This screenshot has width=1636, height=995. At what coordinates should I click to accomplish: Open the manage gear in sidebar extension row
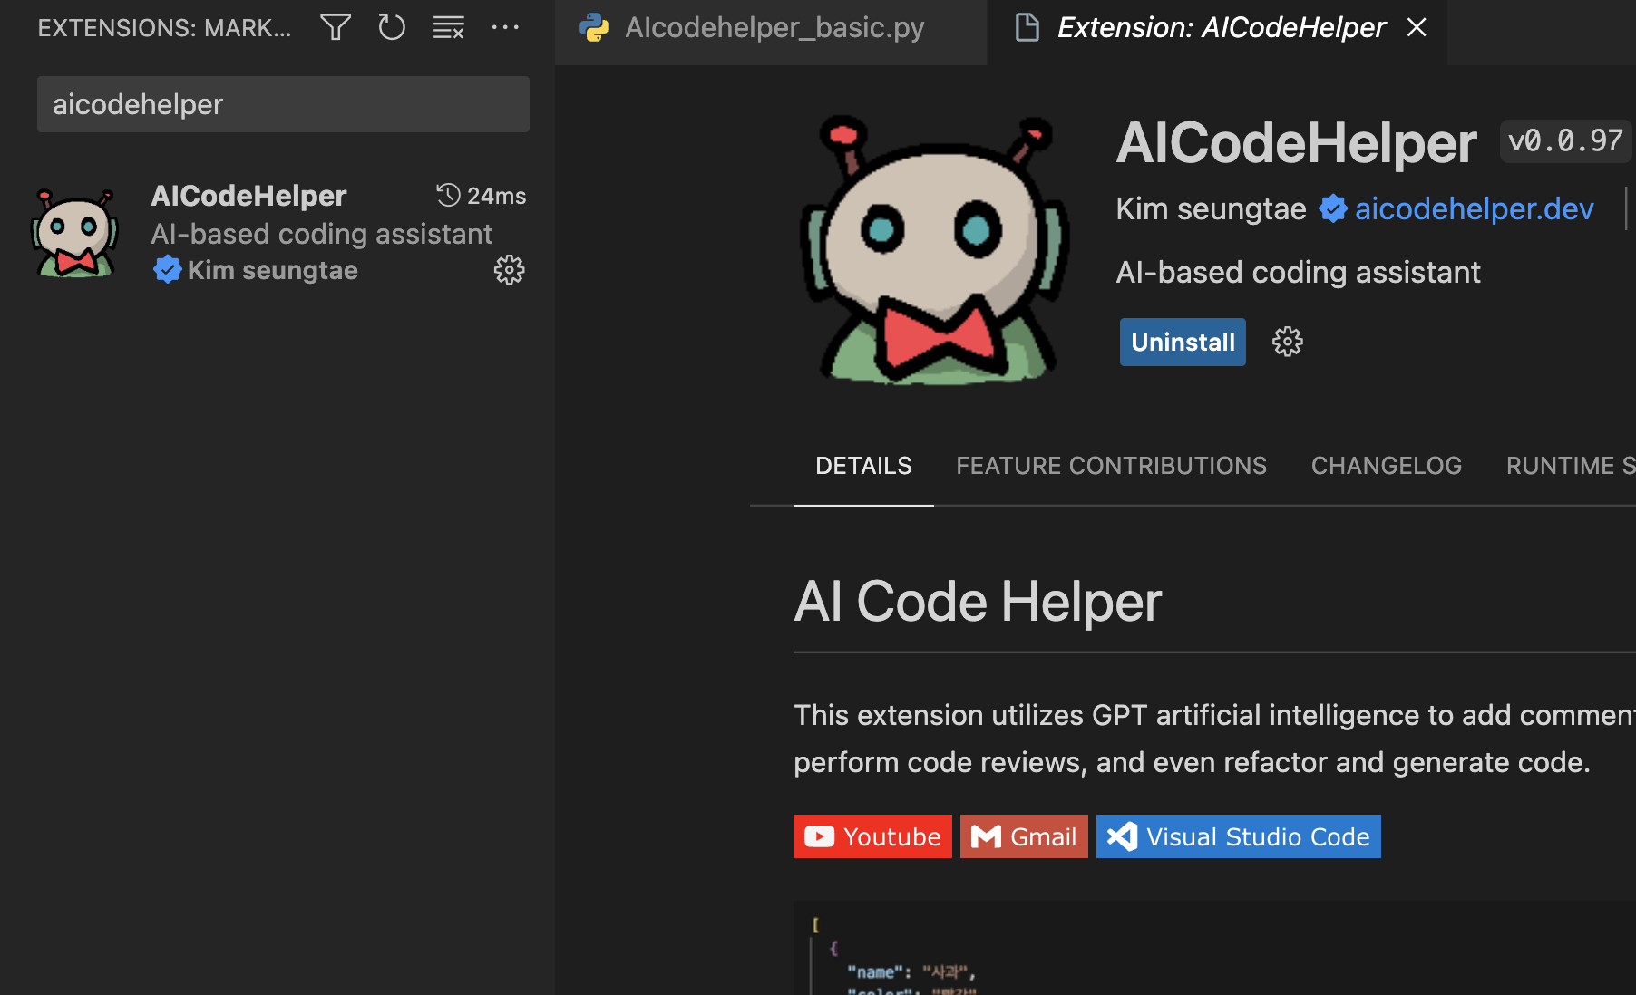[x=509, y=270]
